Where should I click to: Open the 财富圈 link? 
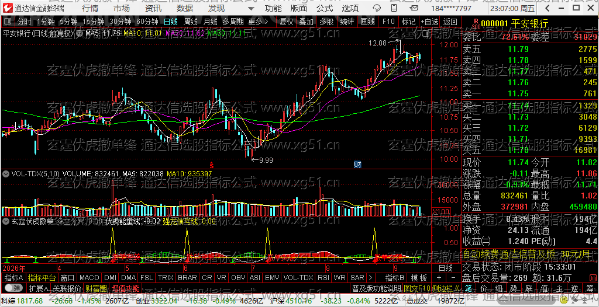click(x=96, y=288)
